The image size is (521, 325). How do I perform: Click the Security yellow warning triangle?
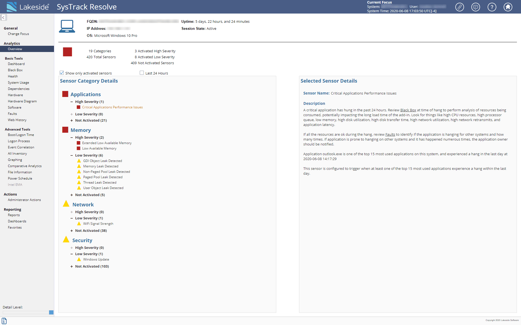(66, 240)
